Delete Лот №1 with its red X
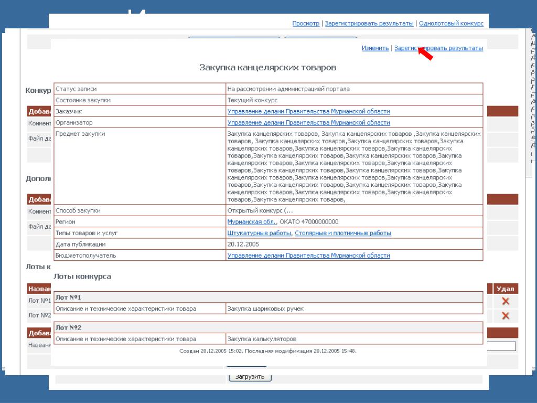 click(x=505, y=301)
